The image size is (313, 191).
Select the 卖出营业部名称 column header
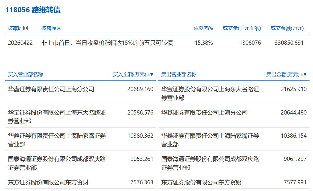coord(179,75)
